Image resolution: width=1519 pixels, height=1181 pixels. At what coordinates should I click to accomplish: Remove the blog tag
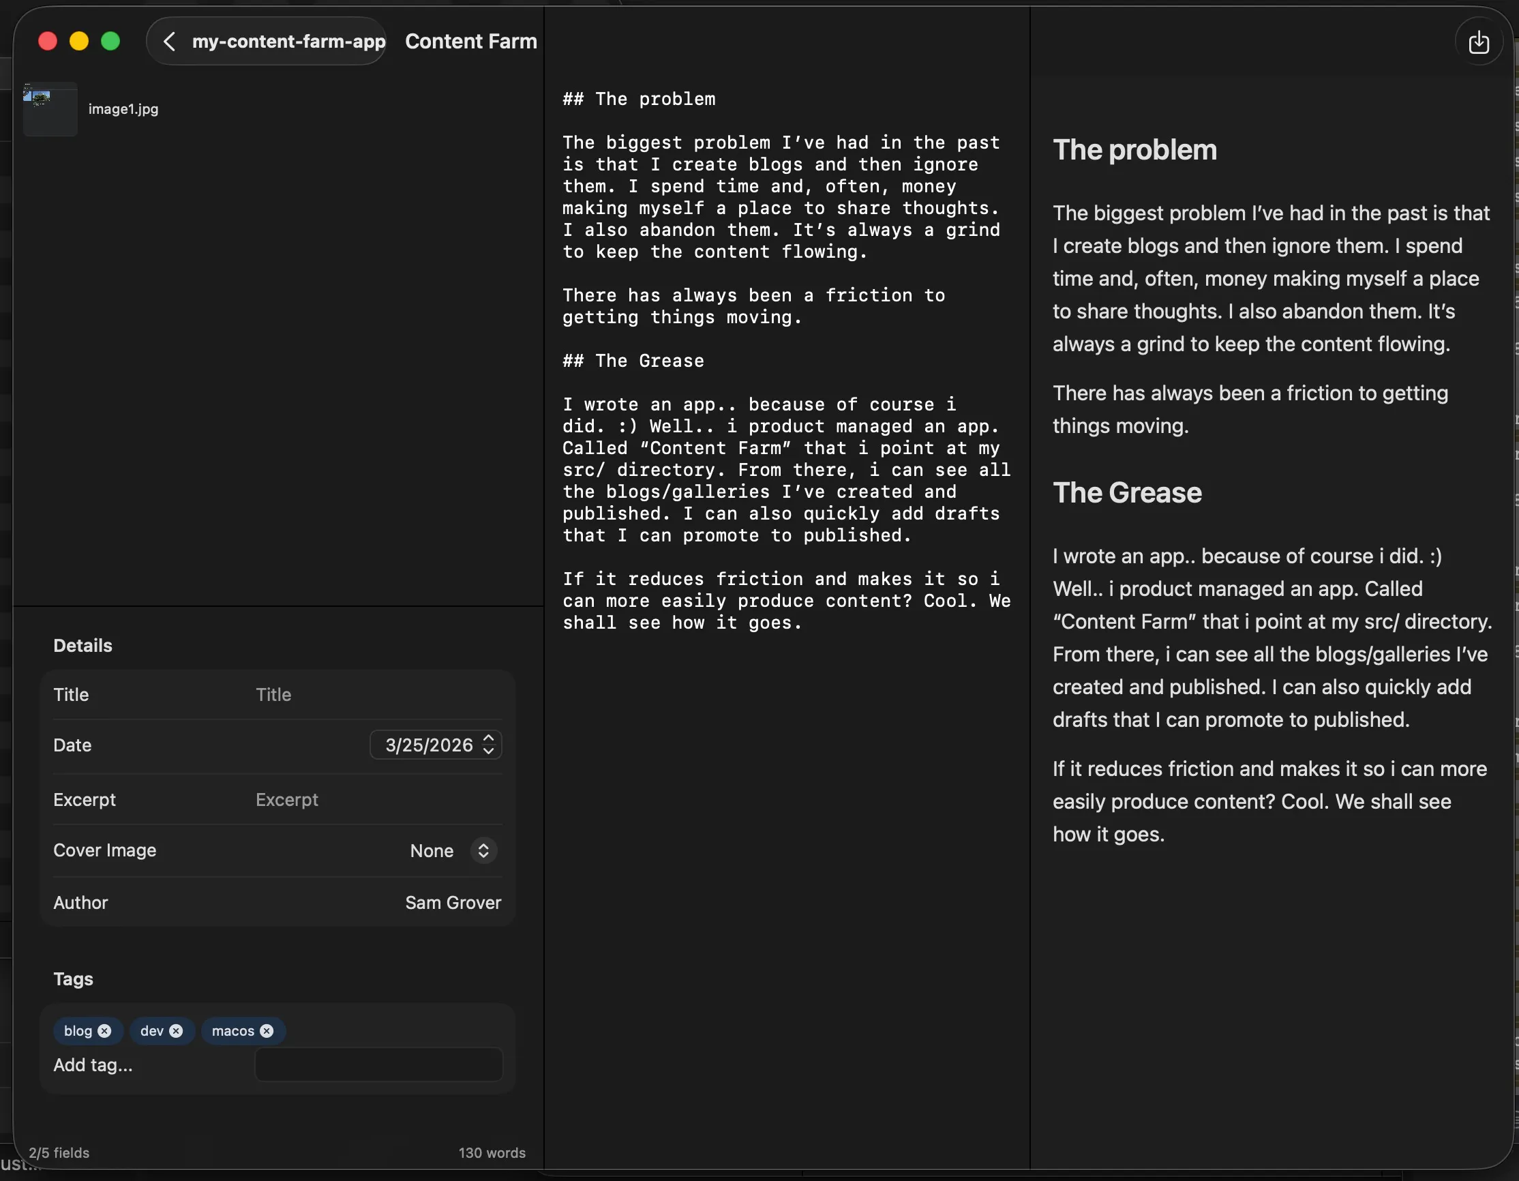(x=104, y=1031)
